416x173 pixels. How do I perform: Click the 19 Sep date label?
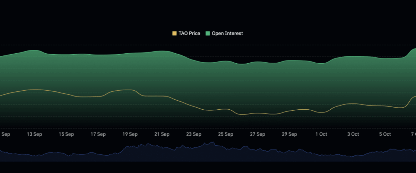pyautogui.click(x=130, y=134)
